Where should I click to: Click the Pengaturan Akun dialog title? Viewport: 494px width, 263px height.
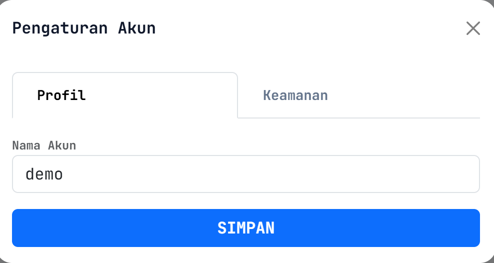coord(84,28)
